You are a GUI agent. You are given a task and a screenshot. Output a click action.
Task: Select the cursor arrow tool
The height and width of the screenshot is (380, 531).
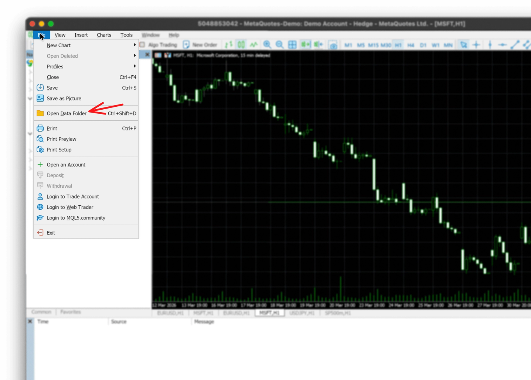(x=463, y=45)
